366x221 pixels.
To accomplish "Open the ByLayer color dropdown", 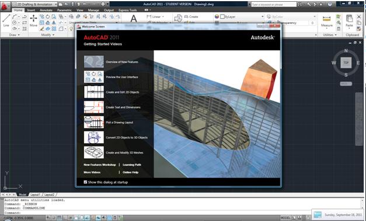I will tap(241, 17).
